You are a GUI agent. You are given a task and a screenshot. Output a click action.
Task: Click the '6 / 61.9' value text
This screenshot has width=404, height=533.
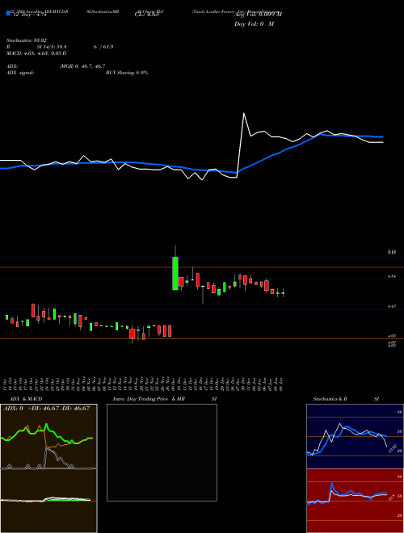pos(103,47)
